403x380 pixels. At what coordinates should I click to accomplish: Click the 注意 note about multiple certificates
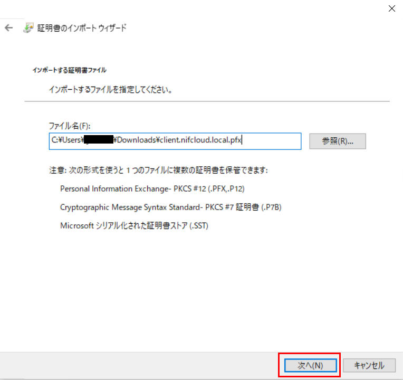[x=158, y=170]
